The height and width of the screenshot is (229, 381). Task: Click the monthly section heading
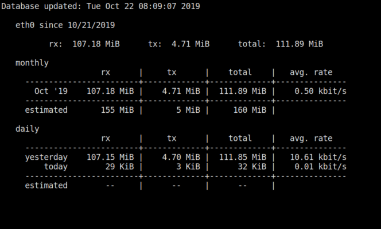[x=32, y=63]
